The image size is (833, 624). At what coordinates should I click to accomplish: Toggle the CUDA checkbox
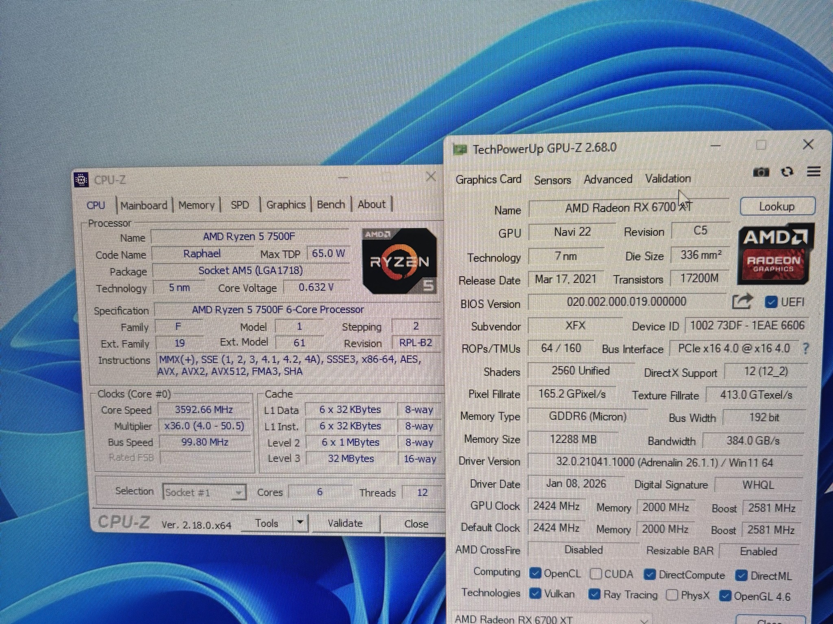[595, 574]
